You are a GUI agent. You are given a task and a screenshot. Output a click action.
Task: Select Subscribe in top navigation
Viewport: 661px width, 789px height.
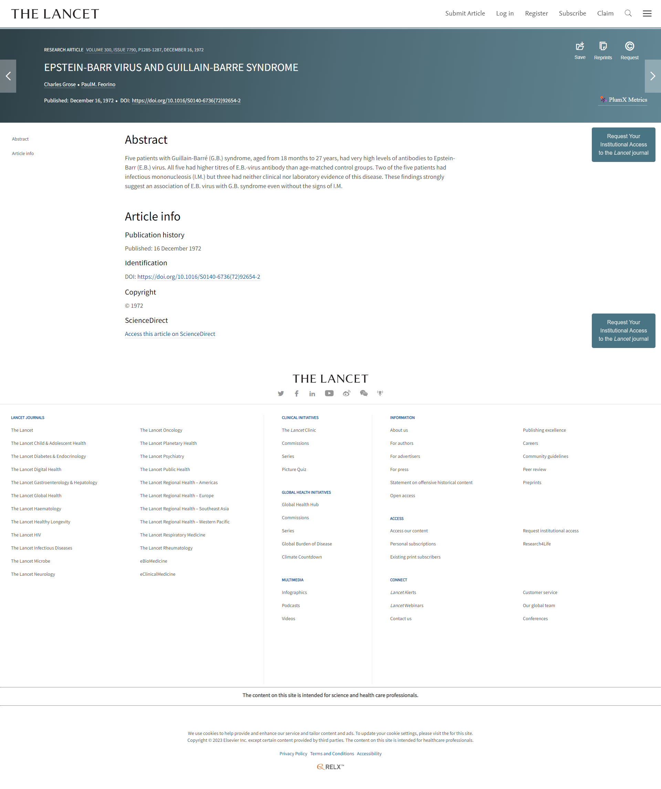[573, 13]
